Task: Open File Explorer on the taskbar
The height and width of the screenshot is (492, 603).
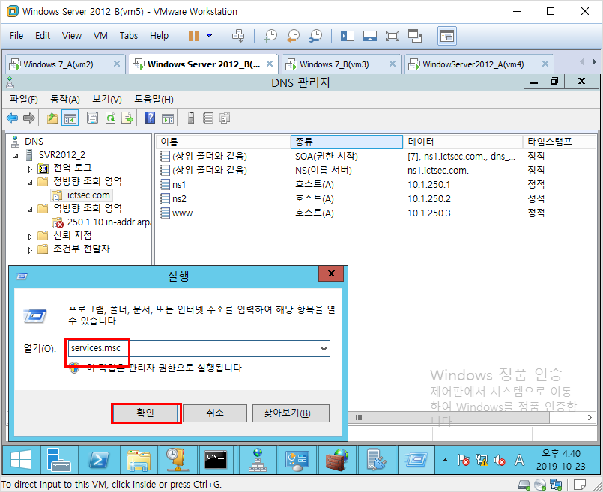Action: 139,460
